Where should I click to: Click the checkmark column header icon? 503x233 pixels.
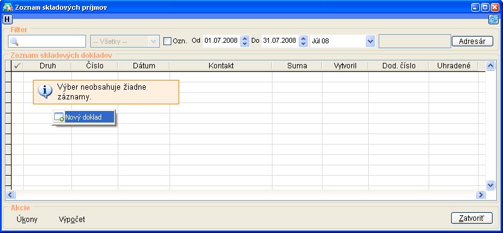tap(18, 65)
